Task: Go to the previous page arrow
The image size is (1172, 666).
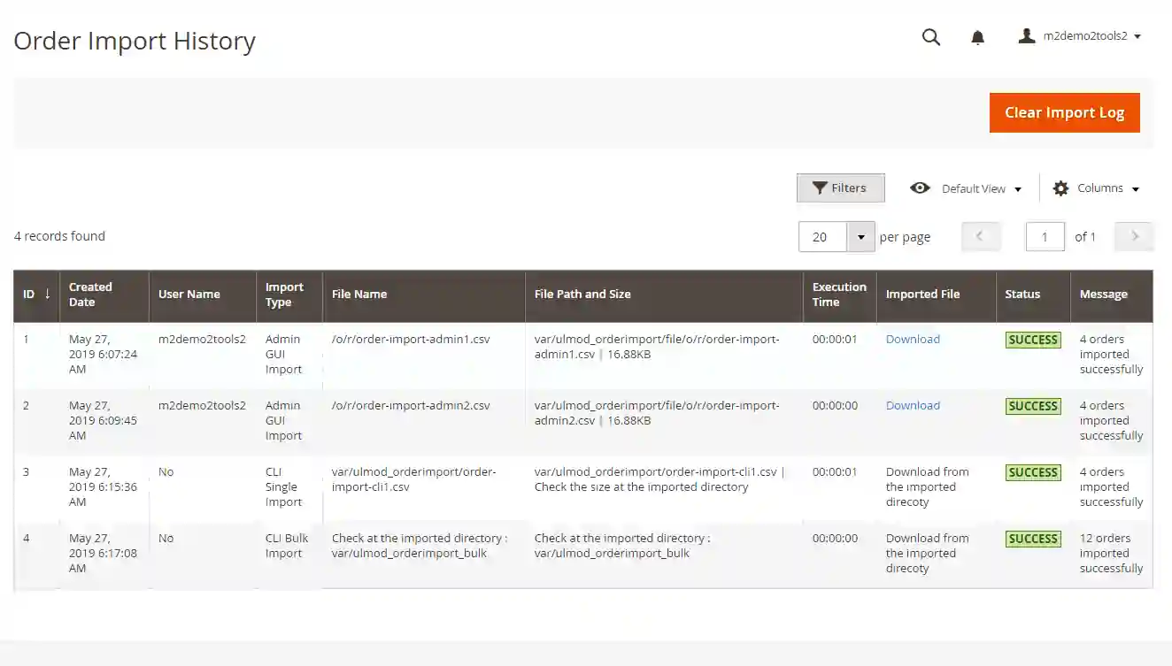Action: point(980,236)
